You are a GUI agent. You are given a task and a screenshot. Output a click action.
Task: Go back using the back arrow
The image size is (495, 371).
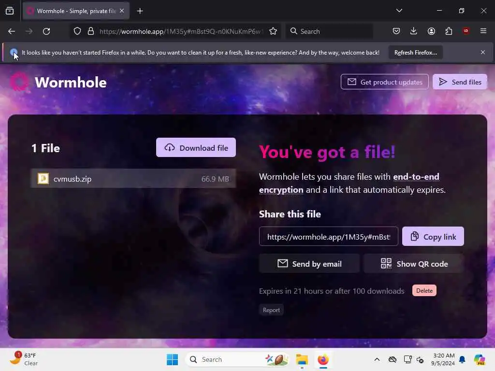click(12, 31)
